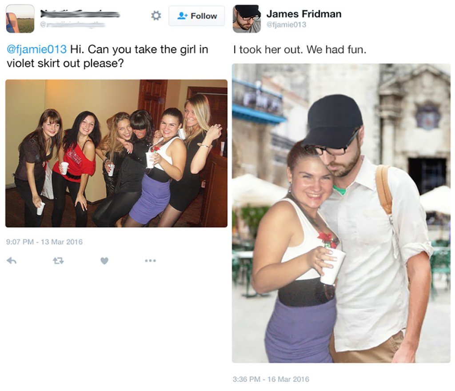Open the group party photo
The image size is (455, 391).
pyautogui.click(x=116, y=153)
